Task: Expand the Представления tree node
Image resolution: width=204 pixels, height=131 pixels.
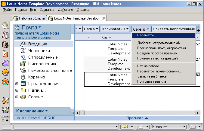Action: point(17,84)
